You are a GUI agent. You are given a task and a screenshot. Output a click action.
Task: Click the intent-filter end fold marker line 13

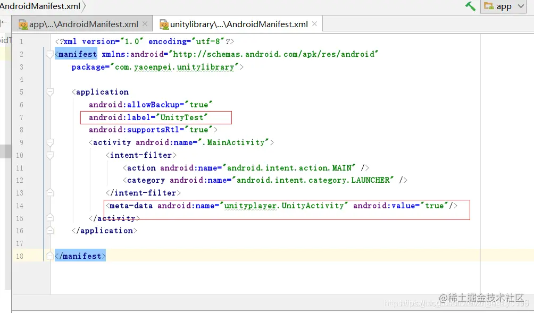click(x=50, y=192)
